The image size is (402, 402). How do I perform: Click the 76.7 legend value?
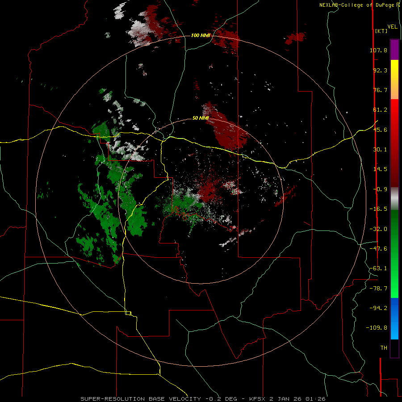[380, 90]
